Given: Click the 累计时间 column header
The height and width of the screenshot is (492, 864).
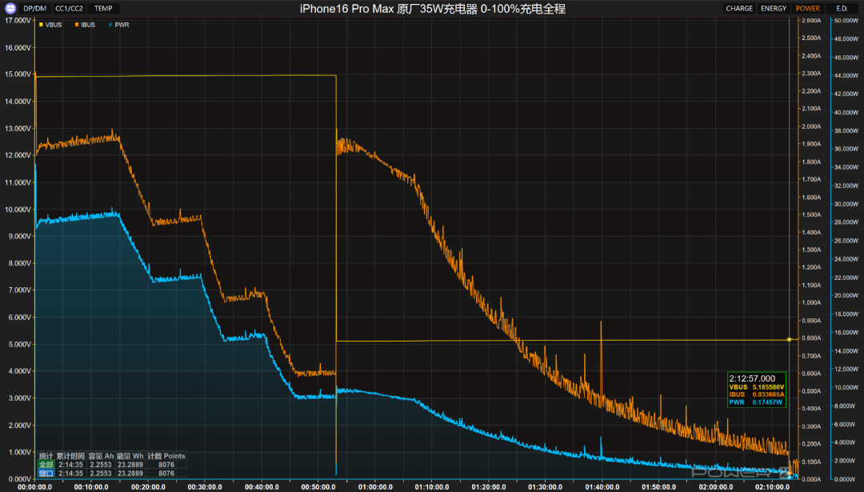Looking at the screenshot, I should (x=70, y=456).
